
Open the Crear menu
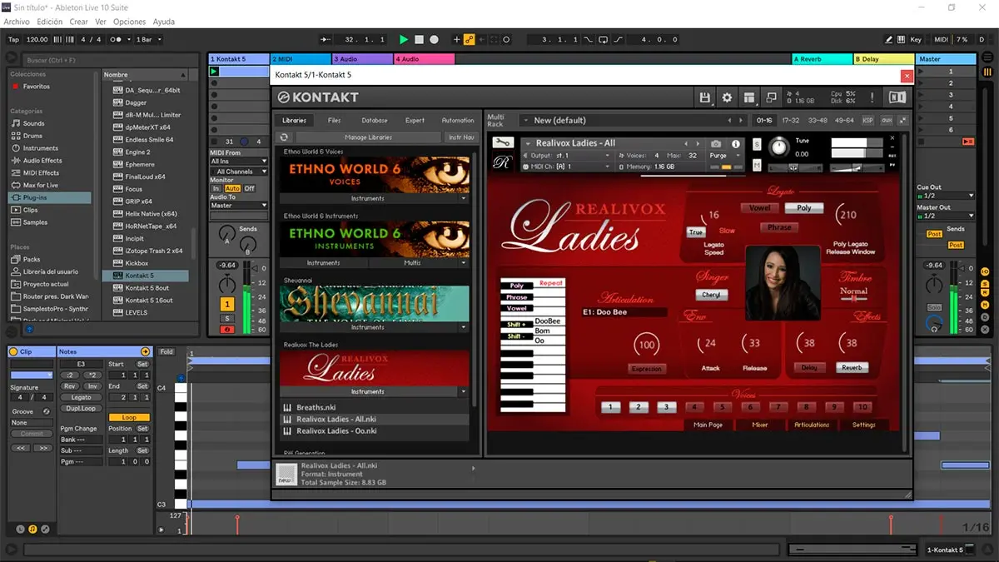(78, 22)
